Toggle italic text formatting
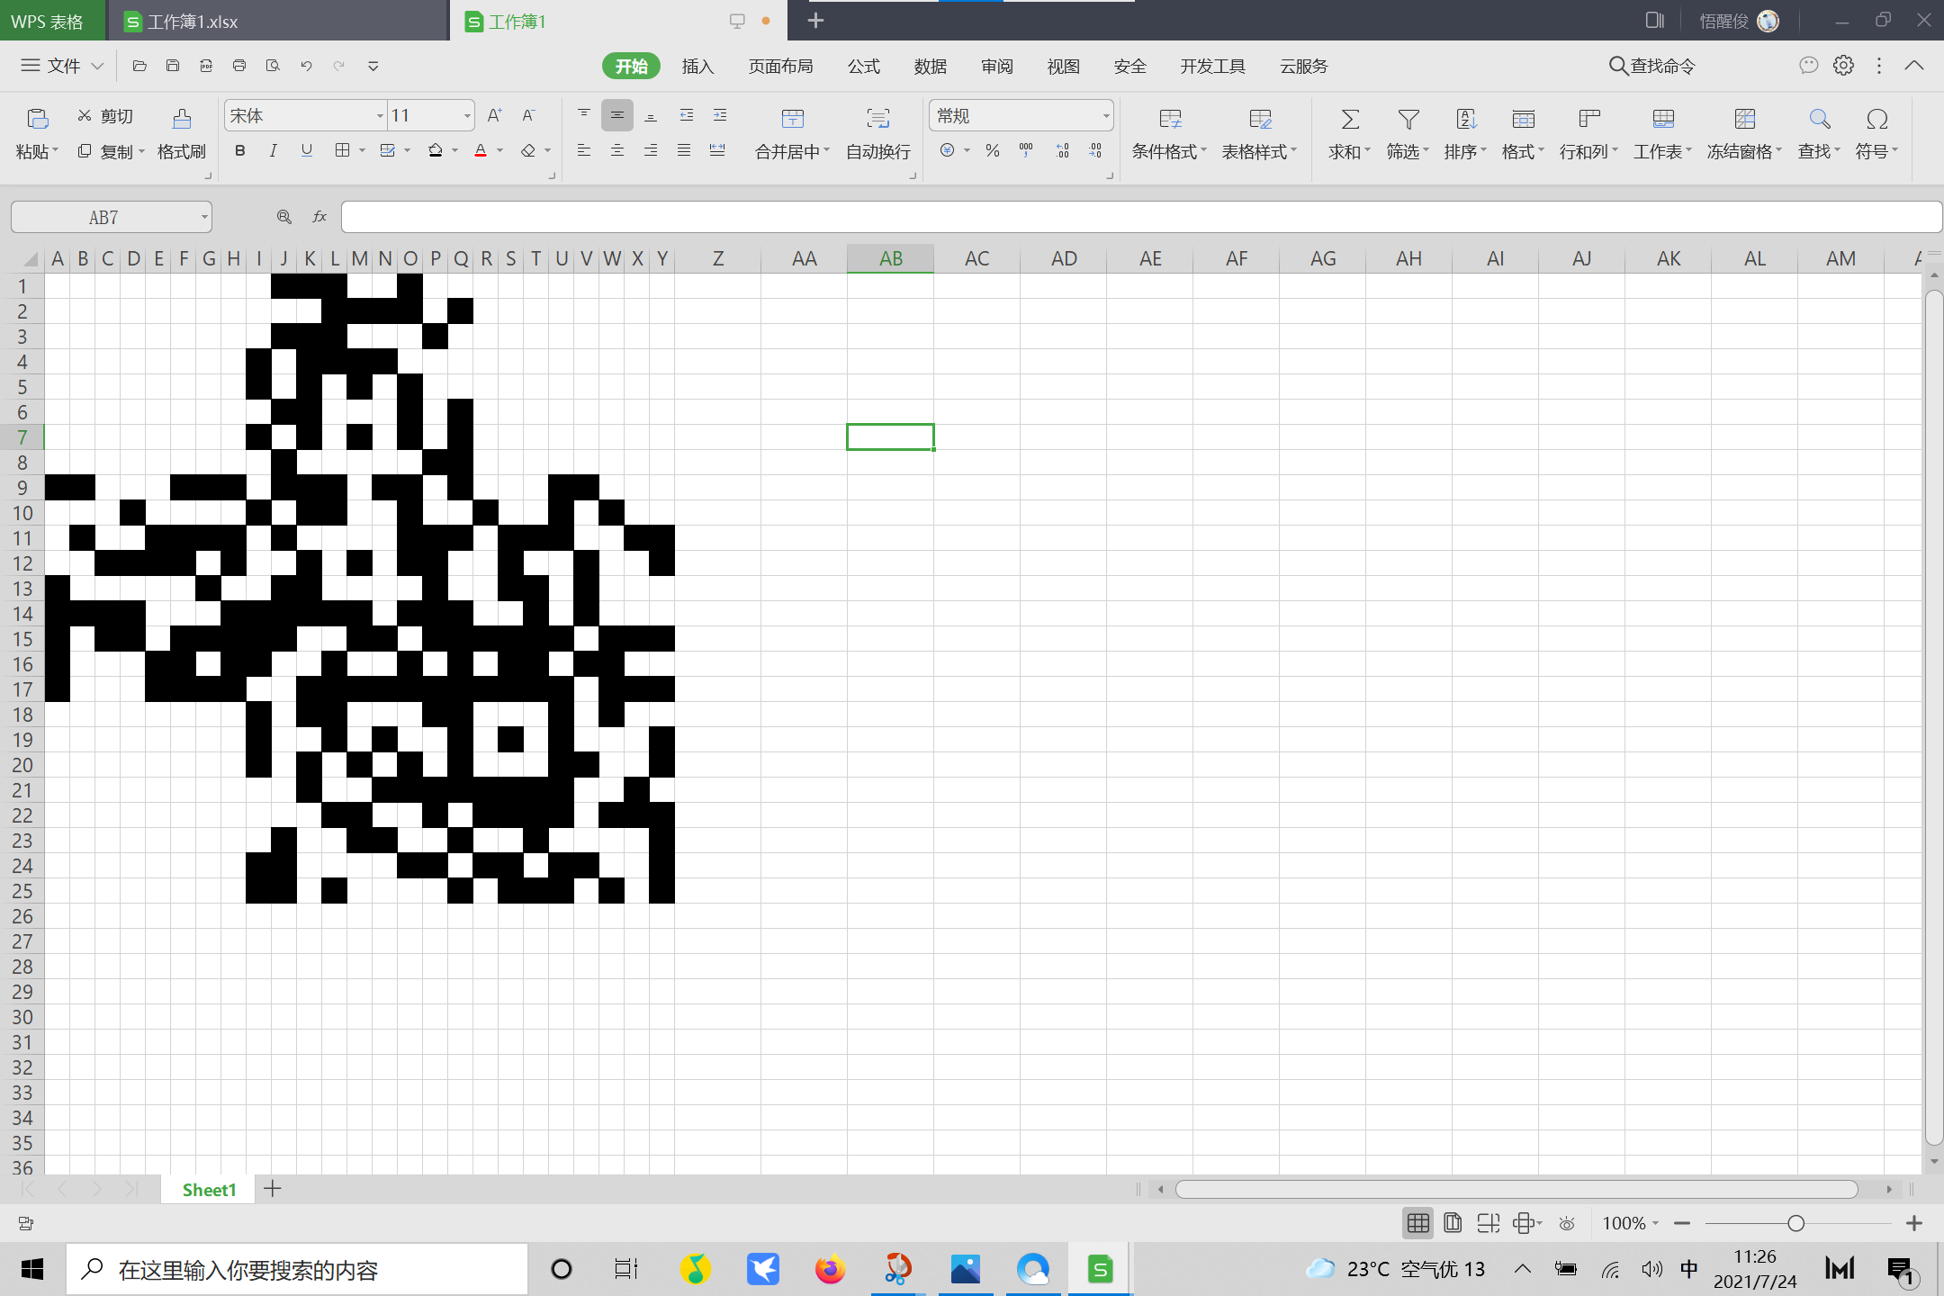 click(x=273, y=150)
